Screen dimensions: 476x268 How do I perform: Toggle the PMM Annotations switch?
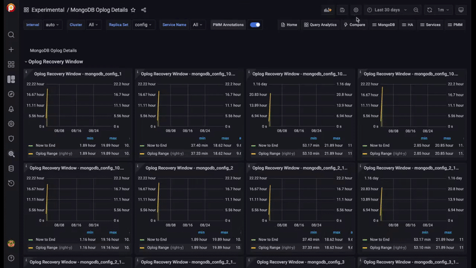255,25
